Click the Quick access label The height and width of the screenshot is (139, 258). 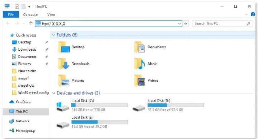26,35
